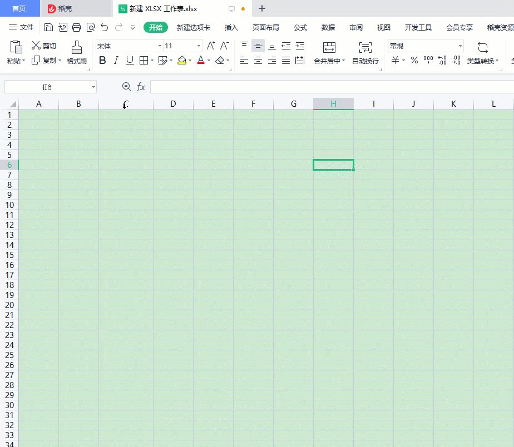The height and width of the screenshot is (447, 514).
Task: Expand the Name Box dropdown
Action: (94, 87)
